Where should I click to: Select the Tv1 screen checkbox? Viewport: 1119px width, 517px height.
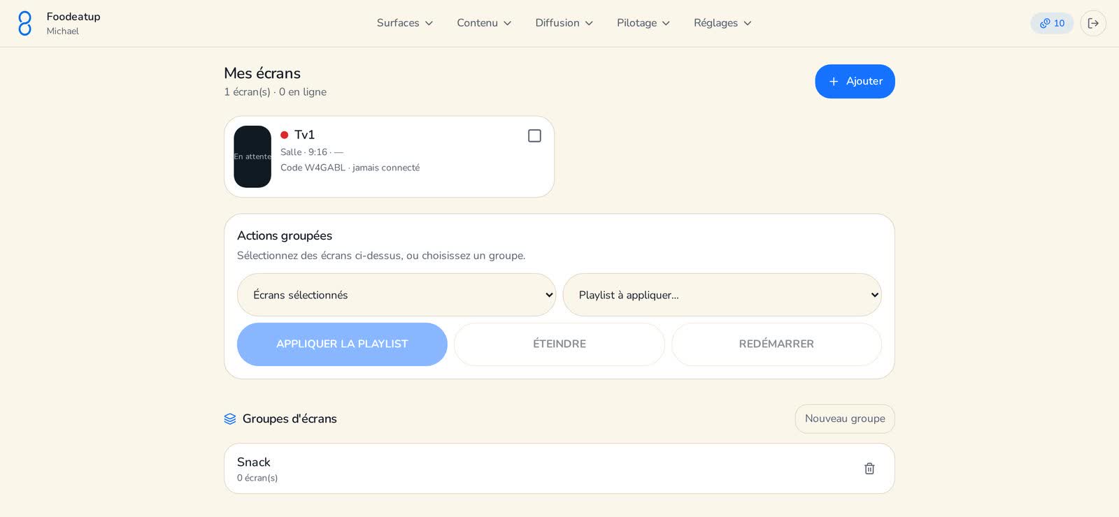click(534, 136)
